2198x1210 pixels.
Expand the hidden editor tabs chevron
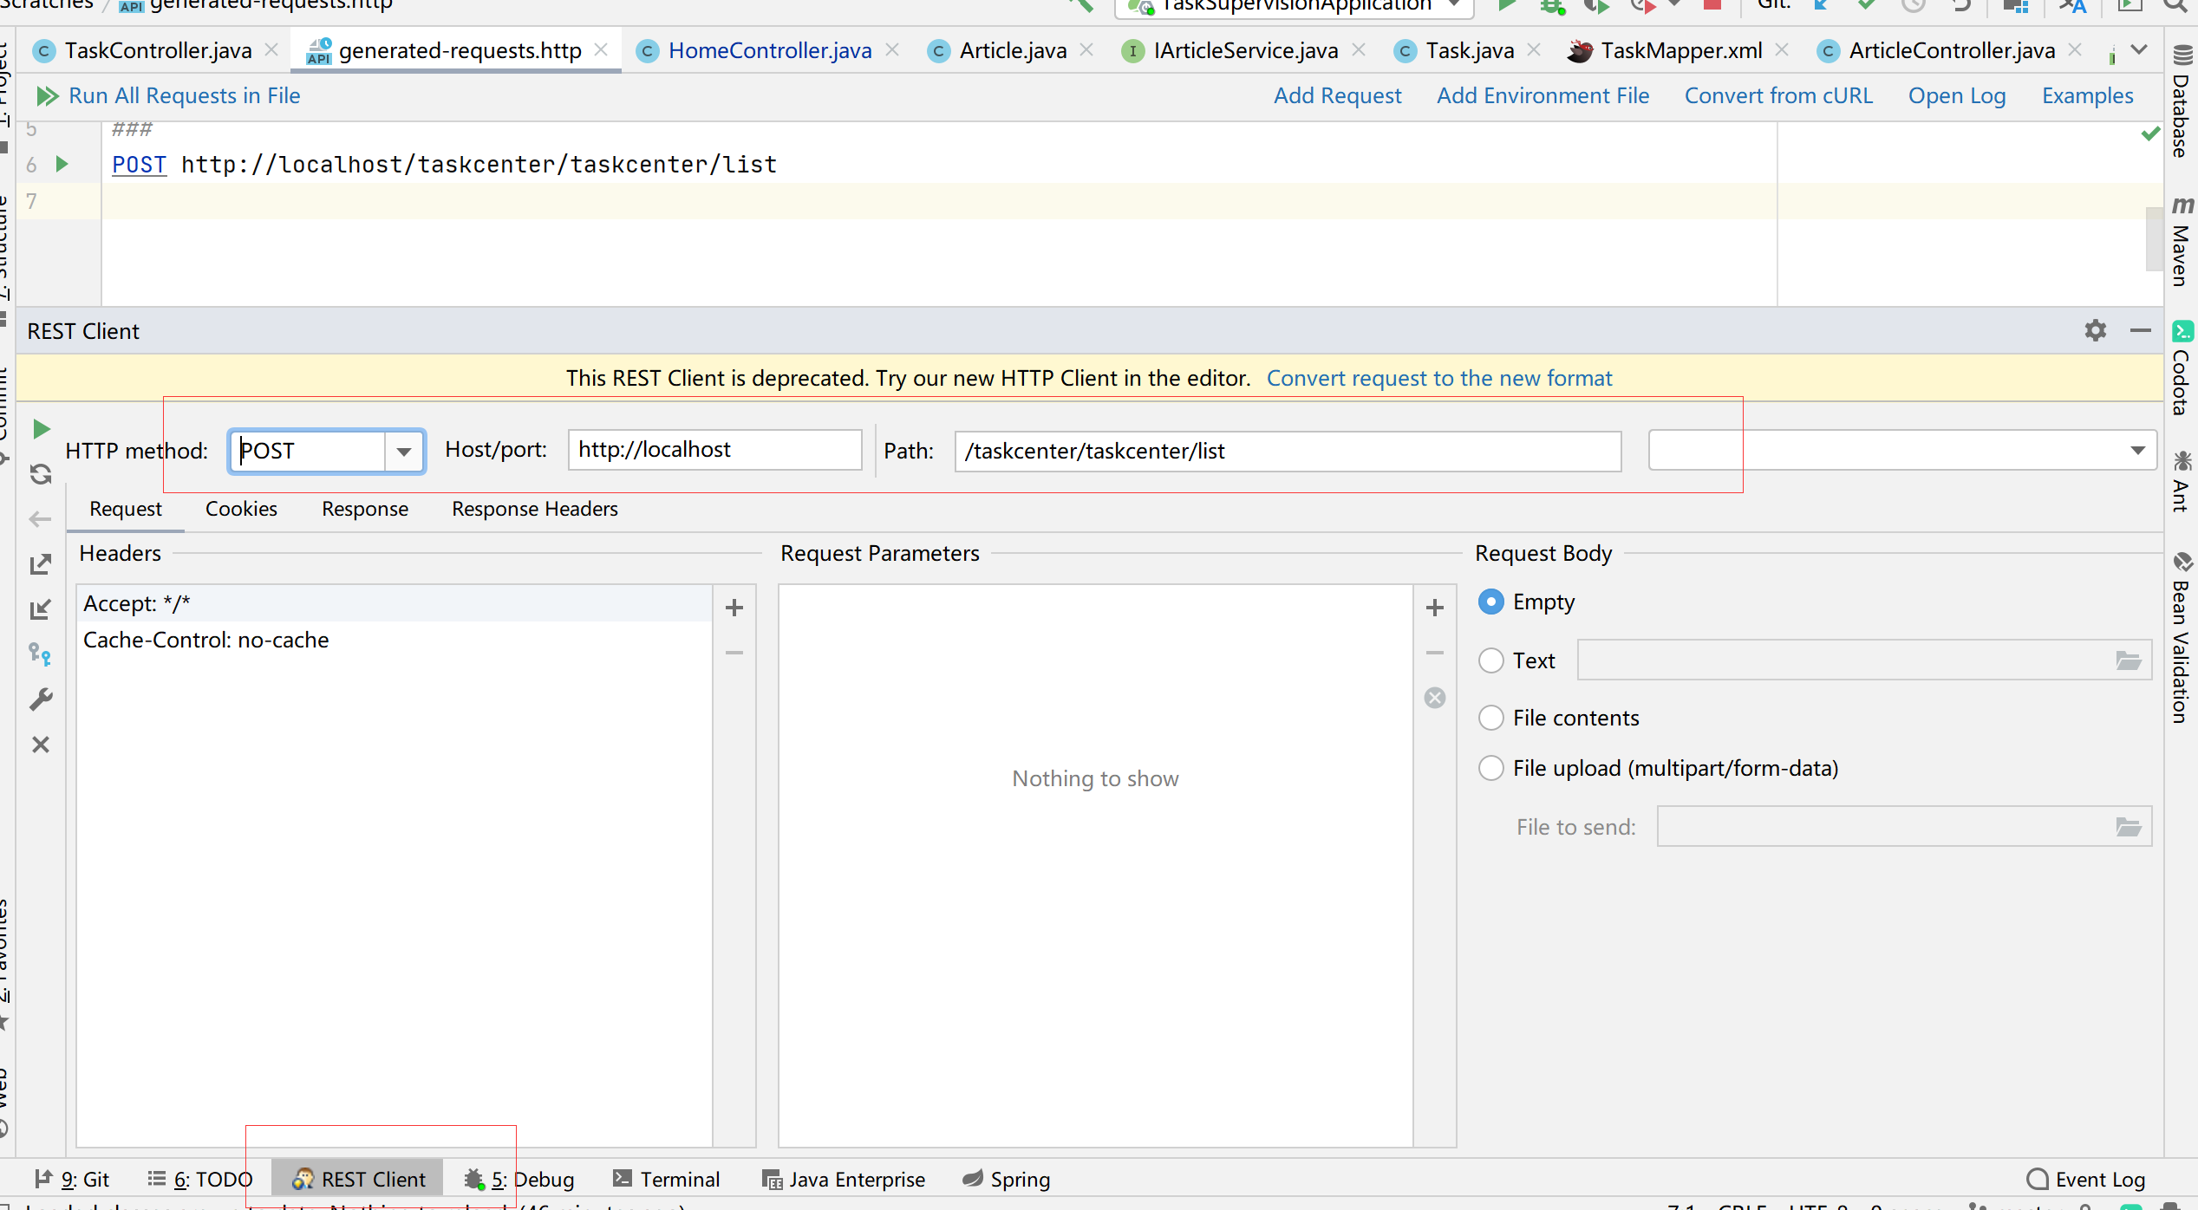pyautogui.click(x=2138, y=50)
